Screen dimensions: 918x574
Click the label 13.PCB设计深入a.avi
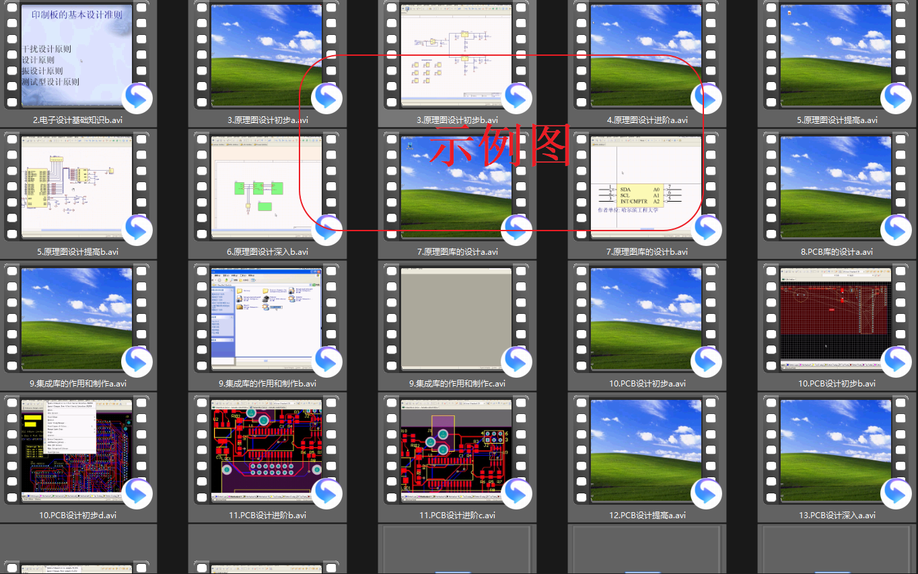click(837, 516)
